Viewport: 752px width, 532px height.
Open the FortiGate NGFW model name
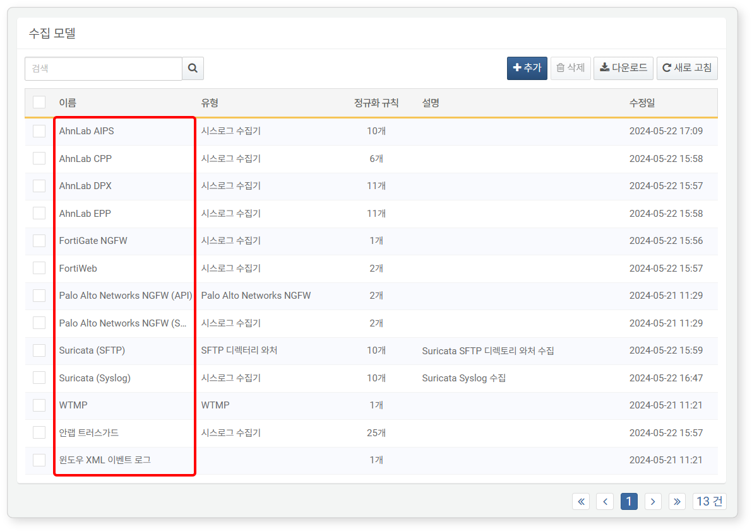click(93, 241)
